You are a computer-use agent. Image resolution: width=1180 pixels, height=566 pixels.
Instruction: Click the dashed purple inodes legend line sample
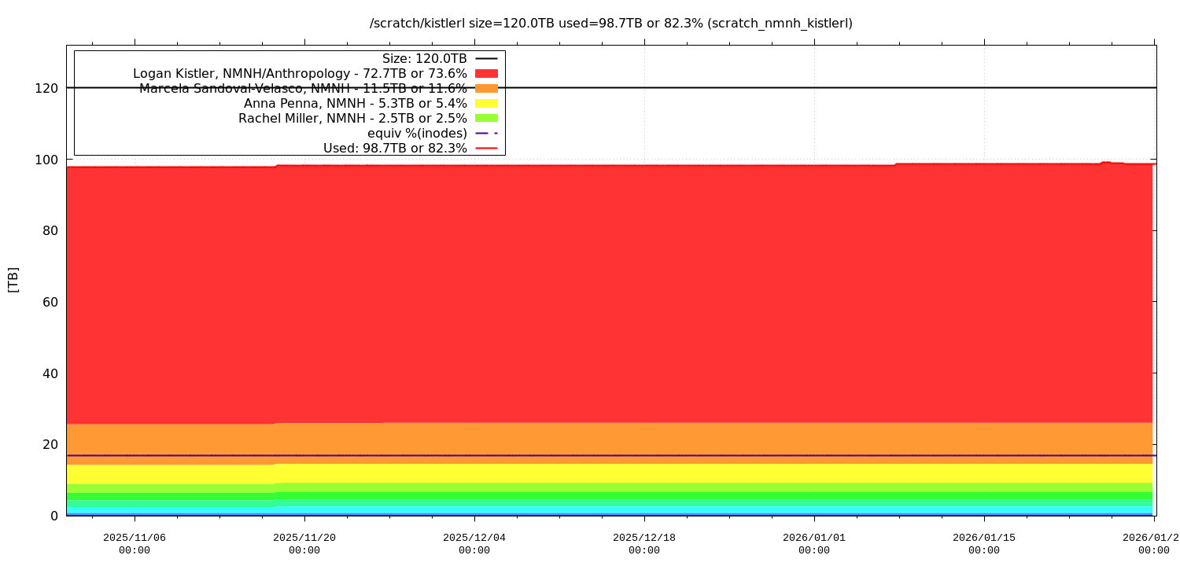[486, 133]
